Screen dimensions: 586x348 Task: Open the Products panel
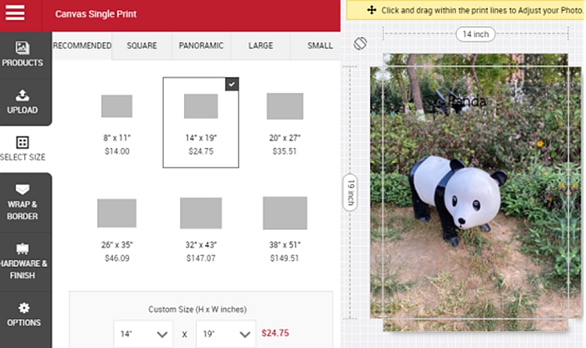tap(23, 54)
